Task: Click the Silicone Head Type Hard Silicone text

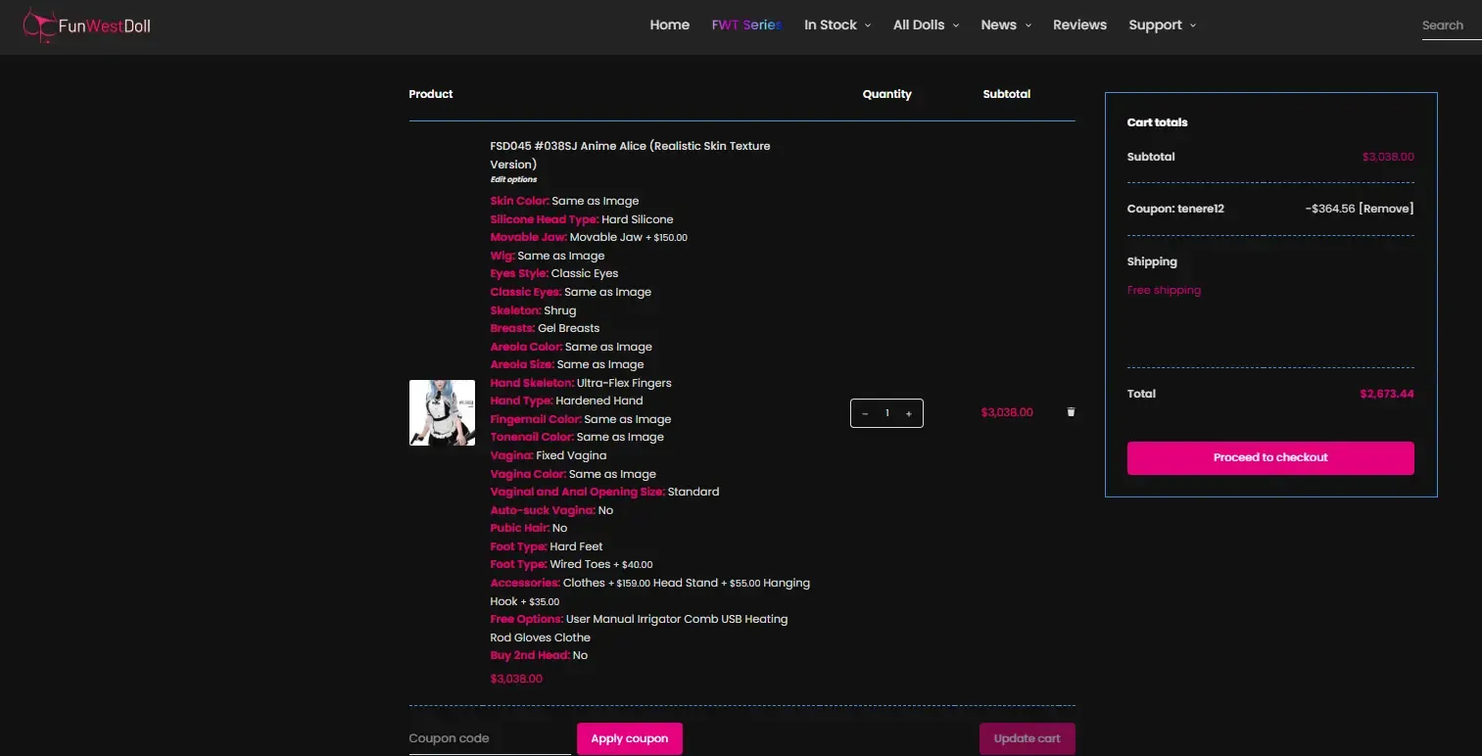Action: (x=582, y=219)
